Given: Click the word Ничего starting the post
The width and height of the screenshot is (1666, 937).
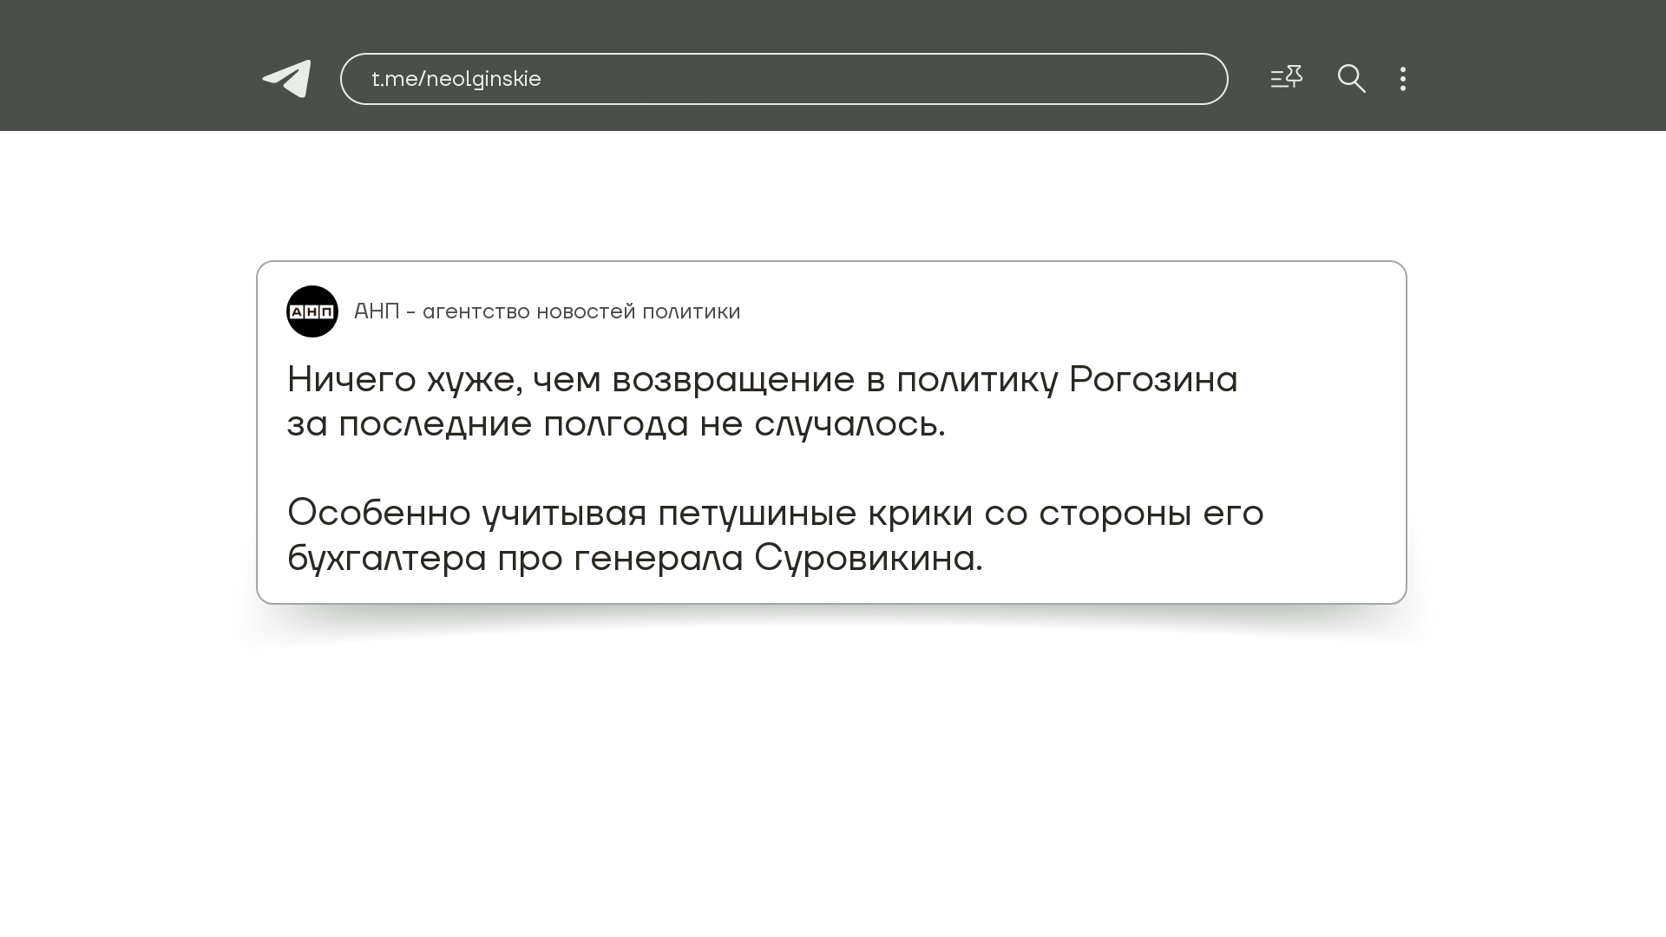Looking at the screenshot, I should click(x=351, y=380).
